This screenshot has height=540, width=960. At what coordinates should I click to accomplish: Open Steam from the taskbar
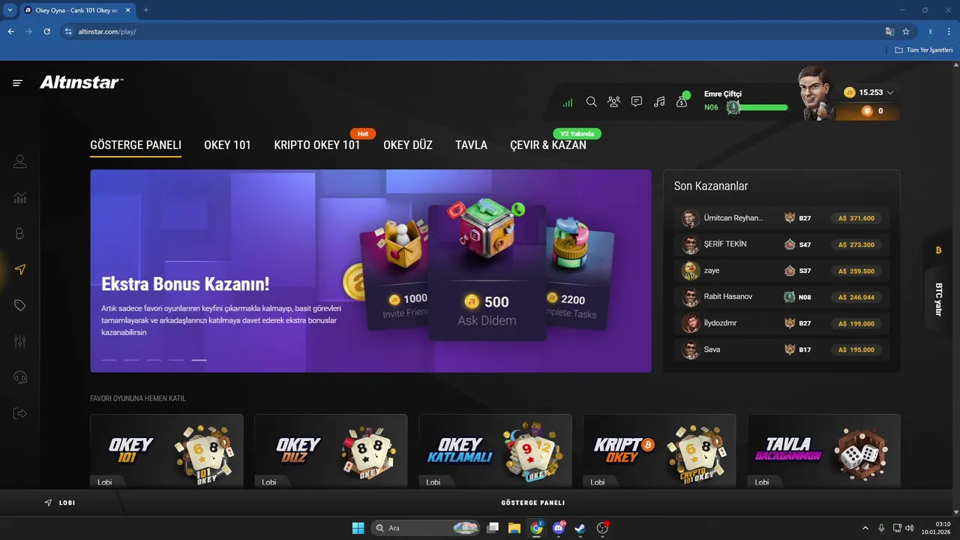(x=580, y=528)
